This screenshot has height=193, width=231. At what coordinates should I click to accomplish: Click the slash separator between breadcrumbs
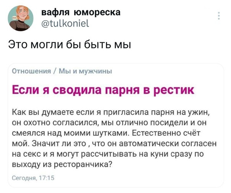(55, 71)
